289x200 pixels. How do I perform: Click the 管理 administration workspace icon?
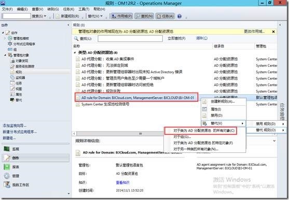[7, 176]
